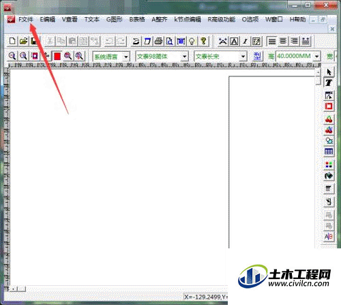341x305 pixels.
Task: Toggle justified text alignment
Action: point(306,42)
